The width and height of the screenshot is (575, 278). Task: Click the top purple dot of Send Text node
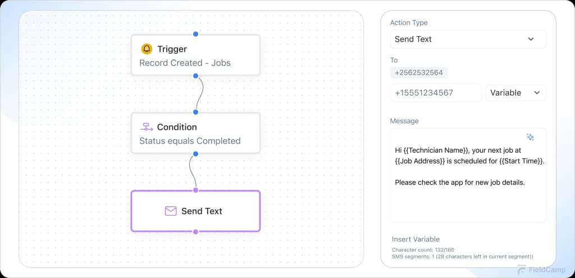(x=195, y=190)
